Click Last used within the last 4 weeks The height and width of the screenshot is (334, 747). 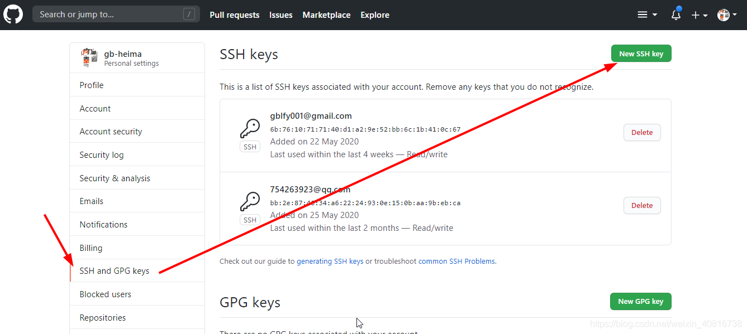tap(332, 154)
